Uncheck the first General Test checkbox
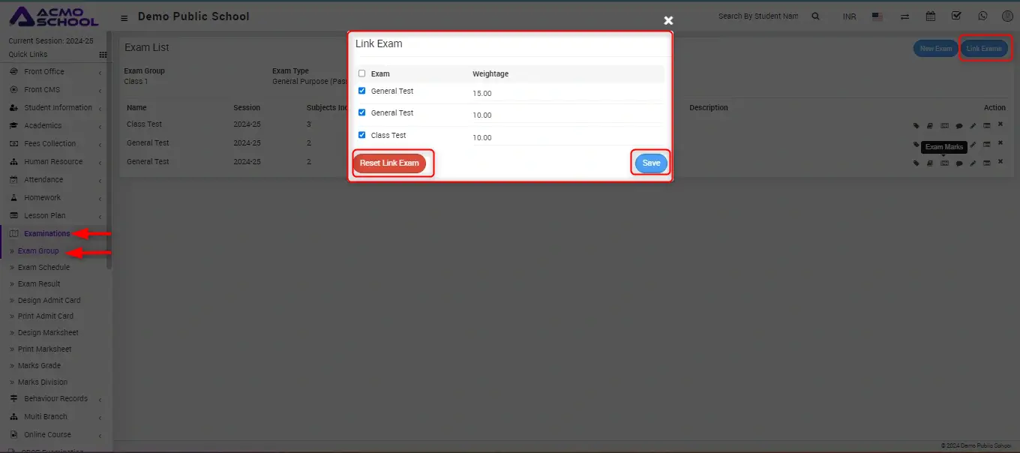The image size is (1020, 453). [x=362, y=91]
